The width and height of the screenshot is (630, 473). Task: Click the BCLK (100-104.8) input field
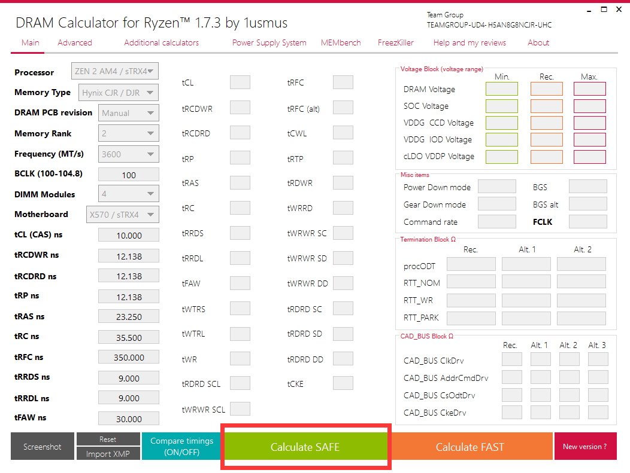point(129,175)
